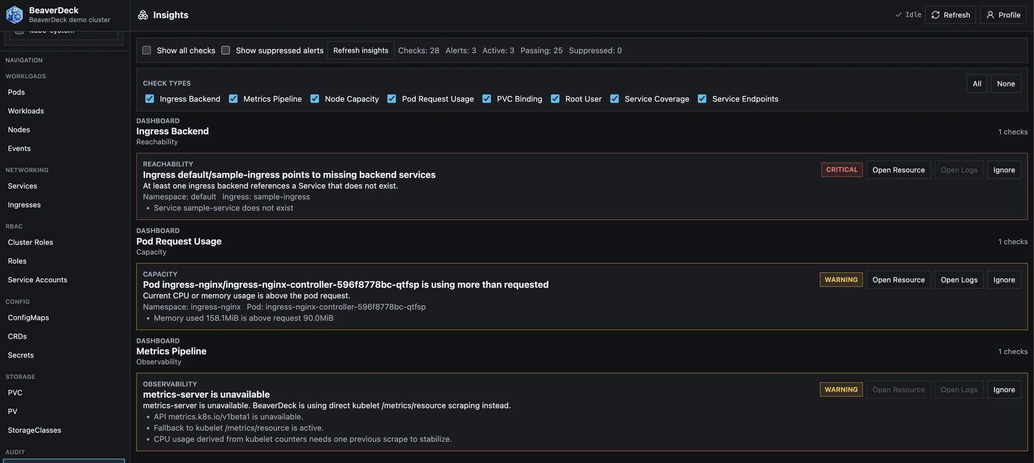
Task: Uncheck the Service Coverage check type
Action: coord(614,99)
